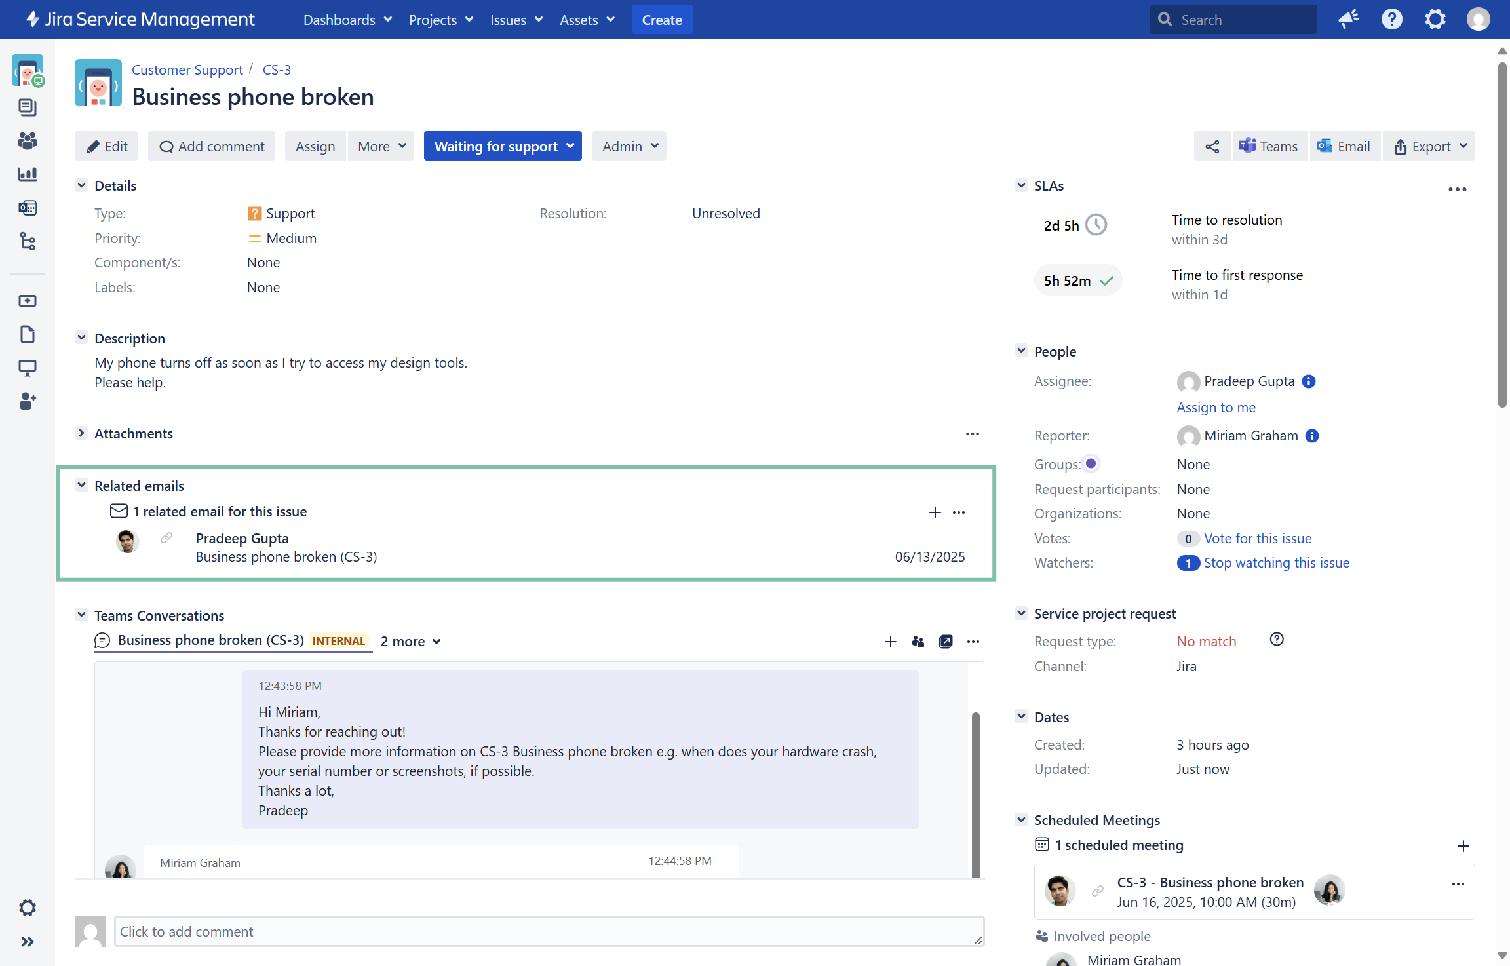Image resolution: width=1510 pixels, height=966 pixels.
Task: Open the Customers people sidebar icon
Action: (27, 140)
